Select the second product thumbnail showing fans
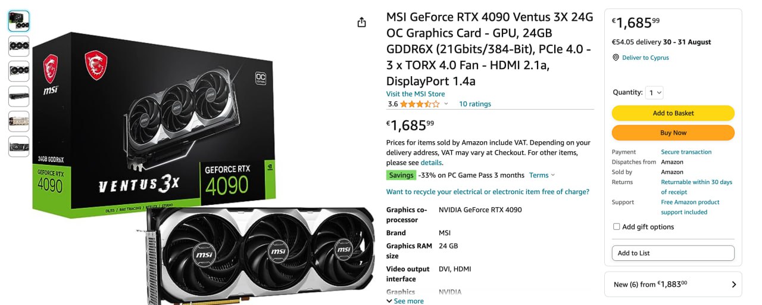Screen dimensions: 762x305 18,46
